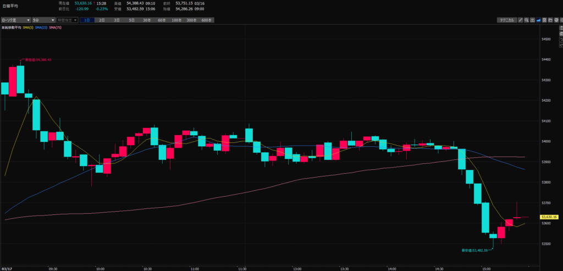Click the document save icon
Viewport: 563px width, 271px height.
(x=544, y=20)
